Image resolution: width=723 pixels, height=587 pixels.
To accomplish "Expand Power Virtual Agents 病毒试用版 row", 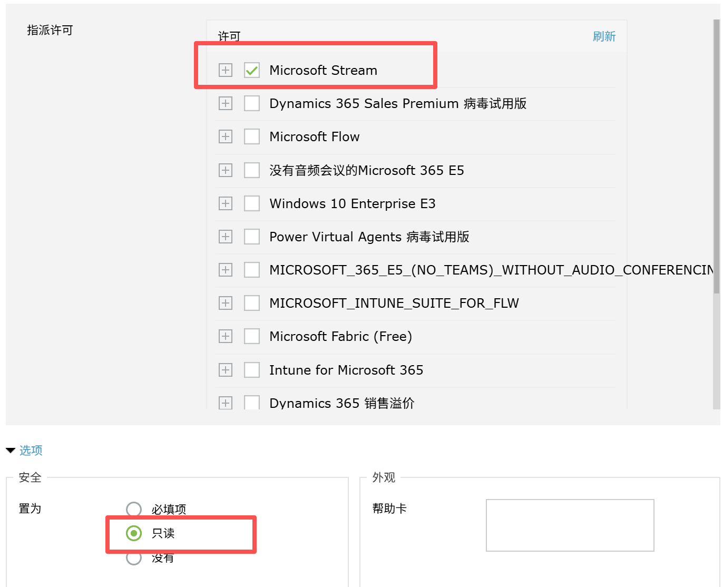I will 226,237.
